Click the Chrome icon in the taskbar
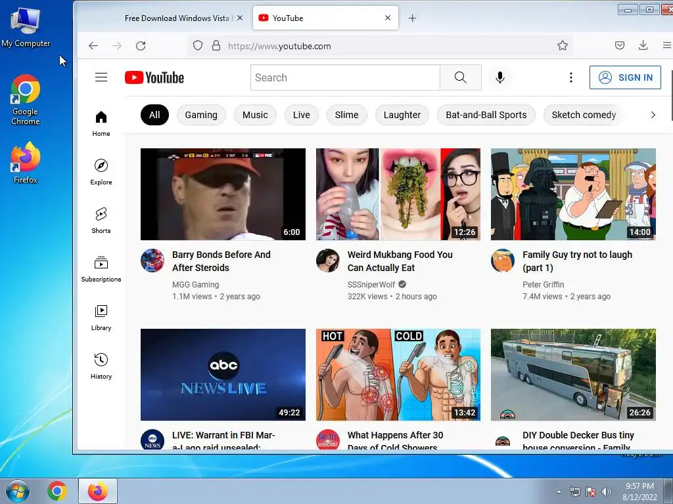Image resolution: width=673 pixels, height=504 pixels. (57, 491)
